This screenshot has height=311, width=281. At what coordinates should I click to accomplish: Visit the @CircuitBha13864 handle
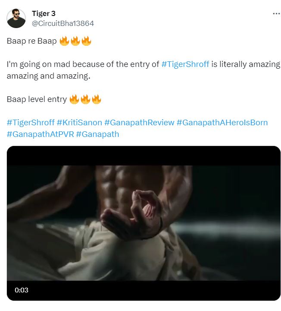[x=63, y=23]
